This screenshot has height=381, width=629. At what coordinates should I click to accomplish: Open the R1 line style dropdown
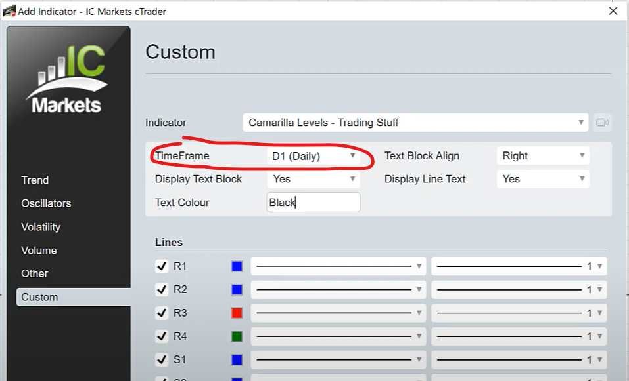click(338, 266)
